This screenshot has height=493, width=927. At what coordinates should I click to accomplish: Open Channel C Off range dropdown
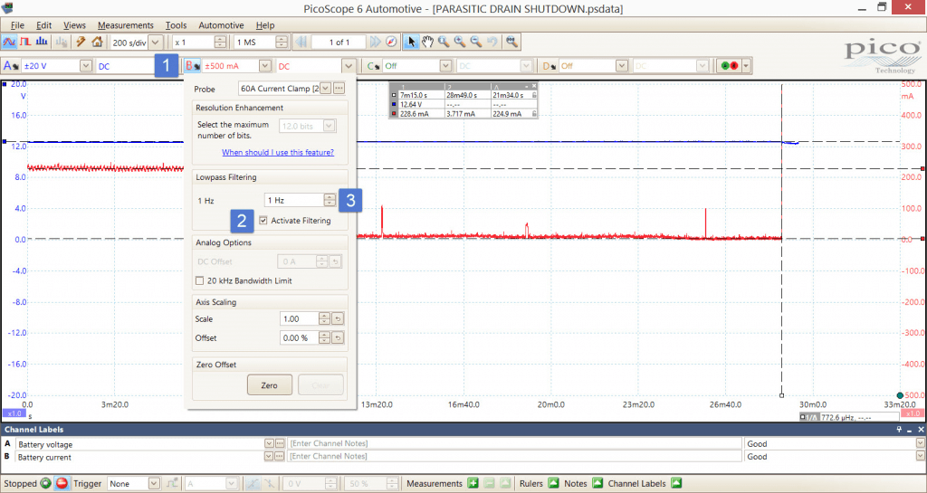point(445,66)
